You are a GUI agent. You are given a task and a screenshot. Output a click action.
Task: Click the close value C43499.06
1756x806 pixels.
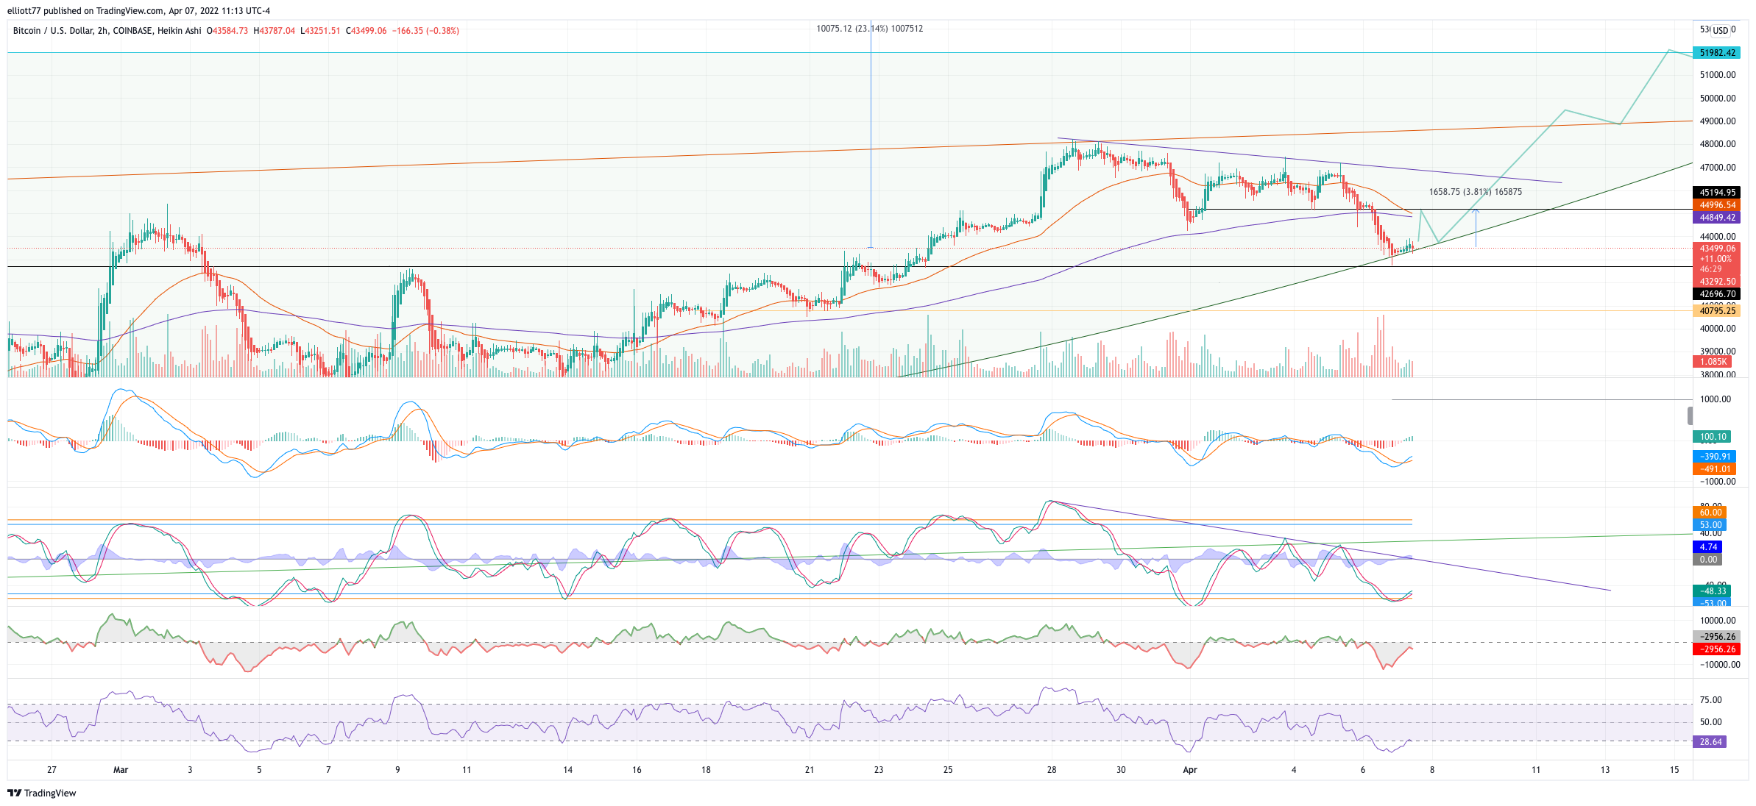[366, 31]
